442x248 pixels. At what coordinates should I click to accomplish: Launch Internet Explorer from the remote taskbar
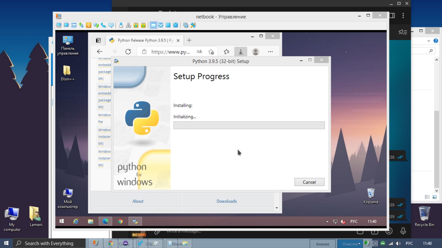tap(76, 221)
